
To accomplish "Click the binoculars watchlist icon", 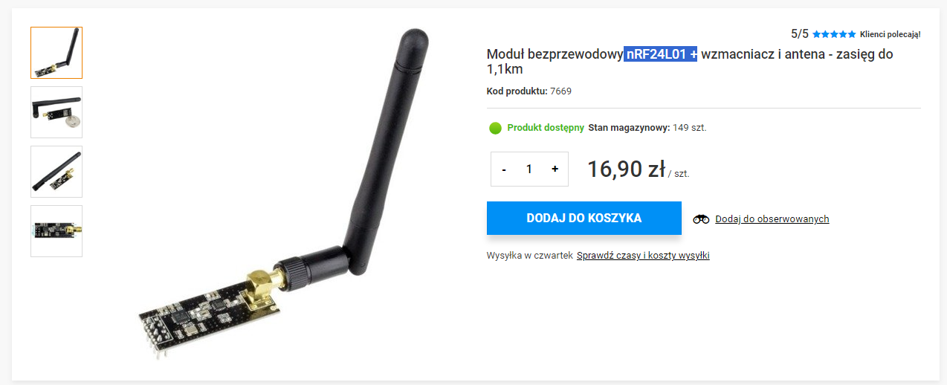I will point(701,219).
